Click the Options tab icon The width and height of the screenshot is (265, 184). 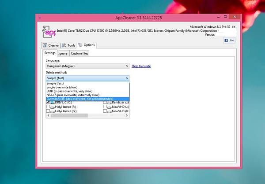pyautogui.click(x=80, y=45)
